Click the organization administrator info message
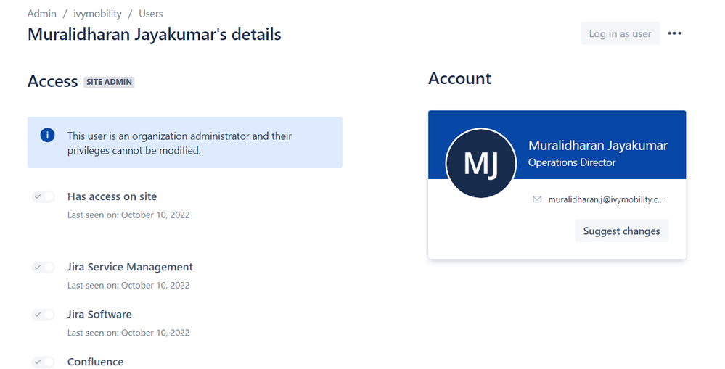 (179, 143)
